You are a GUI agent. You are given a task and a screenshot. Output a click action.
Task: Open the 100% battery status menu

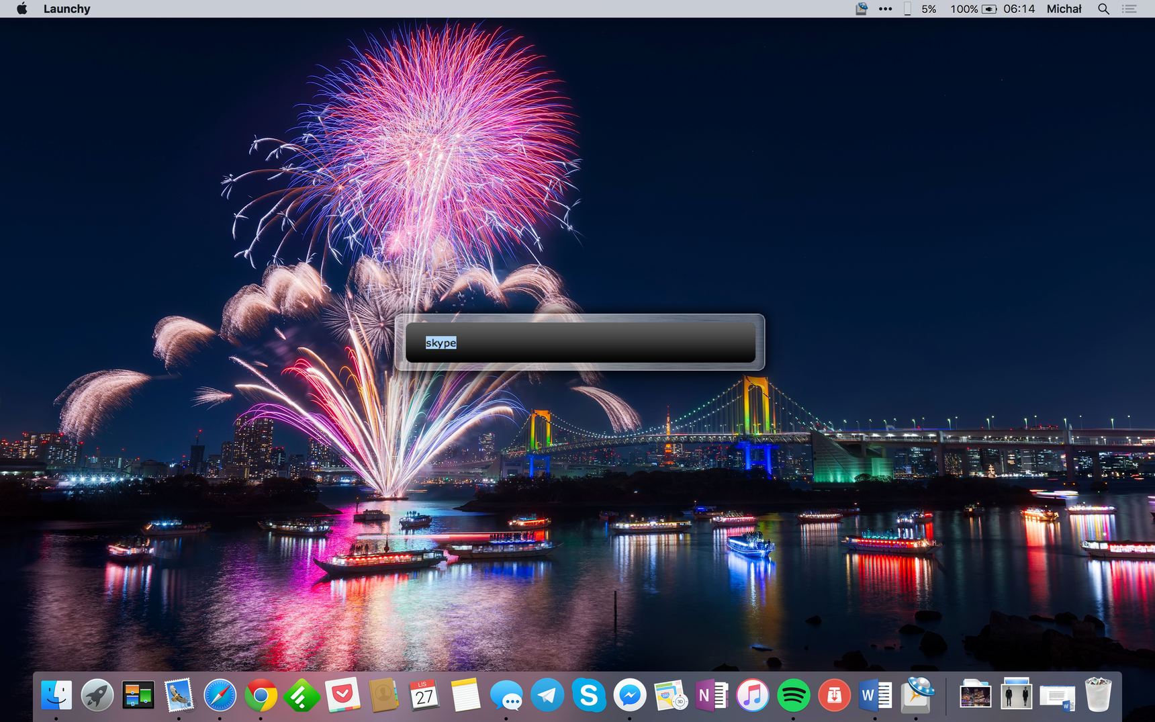(x=973, y=9)
